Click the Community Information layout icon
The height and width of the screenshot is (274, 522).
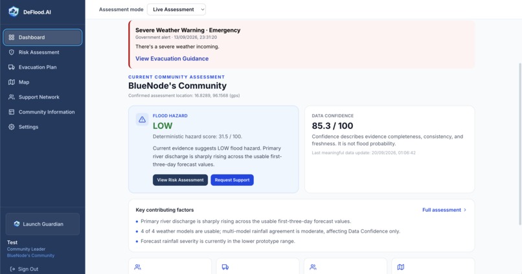point(11,112)
